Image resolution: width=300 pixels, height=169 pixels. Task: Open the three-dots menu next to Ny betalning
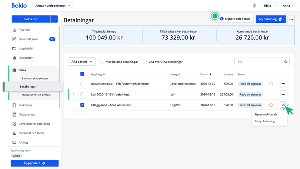tap(290, 19)
